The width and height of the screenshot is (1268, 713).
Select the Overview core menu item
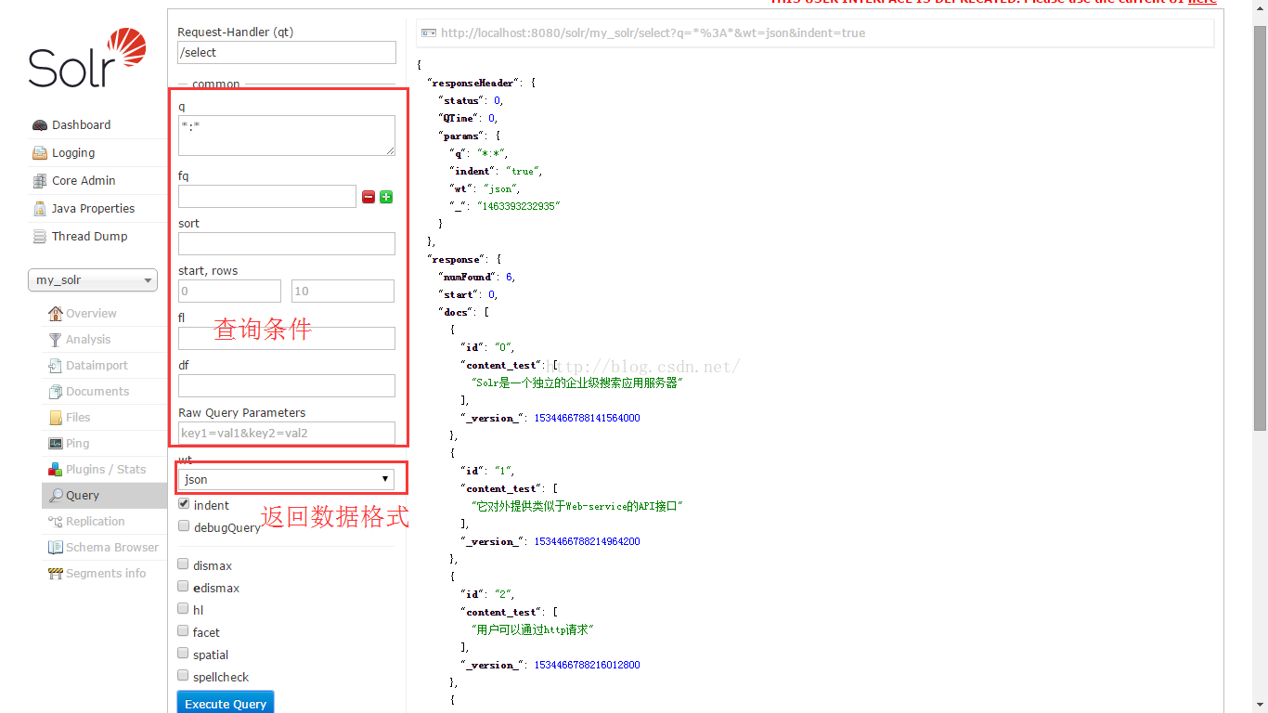pos(91,314)
